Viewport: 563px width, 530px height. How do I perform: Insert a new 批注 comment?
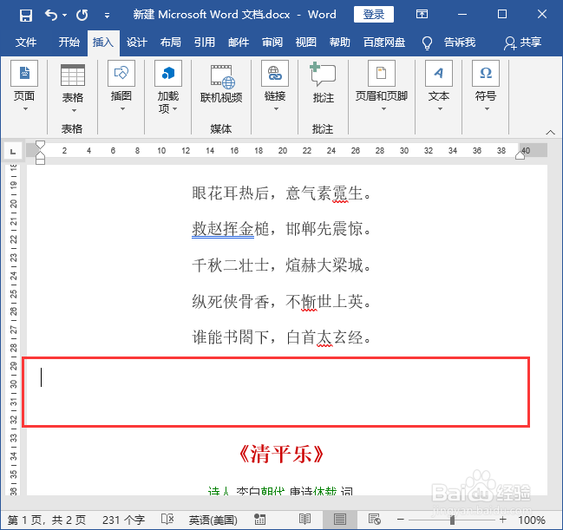pyautogui.click(x=324, y=82)
